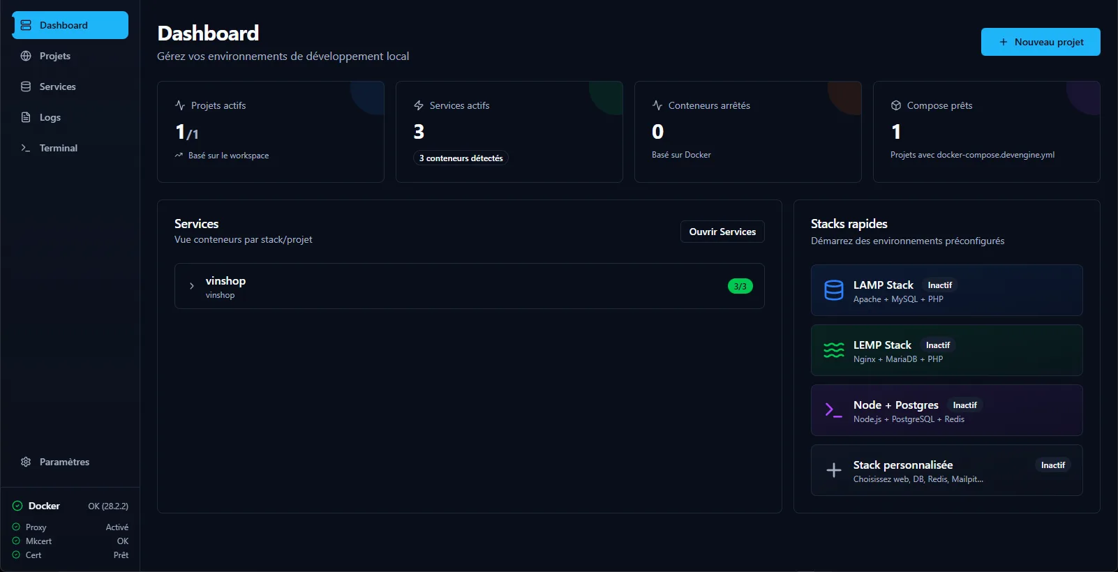The height and width of the screenshot is (572, 1118).
Task: Click the Mkcert status check icon
Action: [x=16, y=541]
